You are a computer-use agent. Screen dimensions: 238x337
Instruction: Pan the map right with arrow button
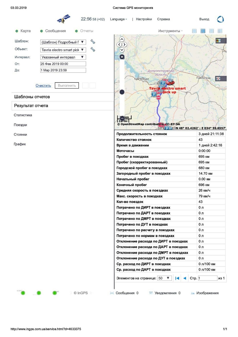pos(125,45)
